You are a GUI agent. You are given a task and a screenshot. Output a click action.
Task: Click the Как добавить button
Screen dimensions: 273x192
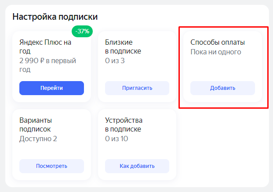coord(137,166)
